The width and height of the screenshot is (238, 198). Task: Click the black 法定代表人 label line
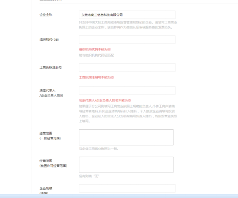point(48,90)
